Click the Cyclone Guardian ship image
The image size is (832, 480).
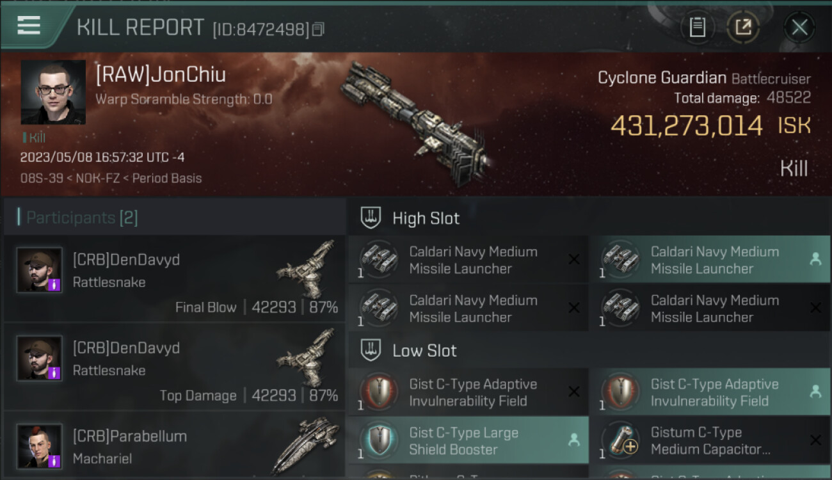(x=415, y=122)
